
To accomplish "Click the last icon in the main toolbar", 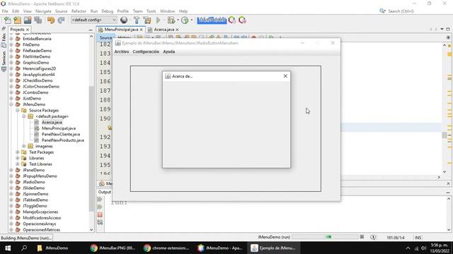I will [242, 20].
